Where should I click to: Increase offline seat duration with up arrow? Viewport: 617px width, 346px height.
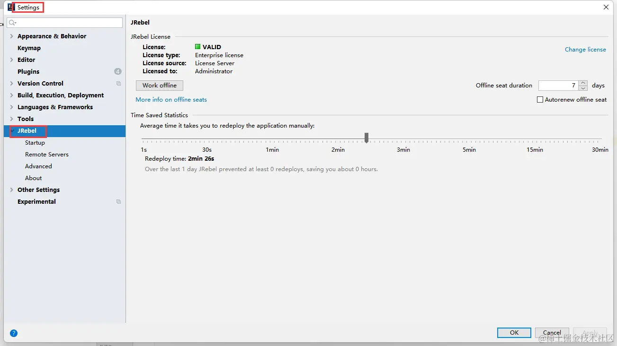pyautogui.click(x=583, y=83)
